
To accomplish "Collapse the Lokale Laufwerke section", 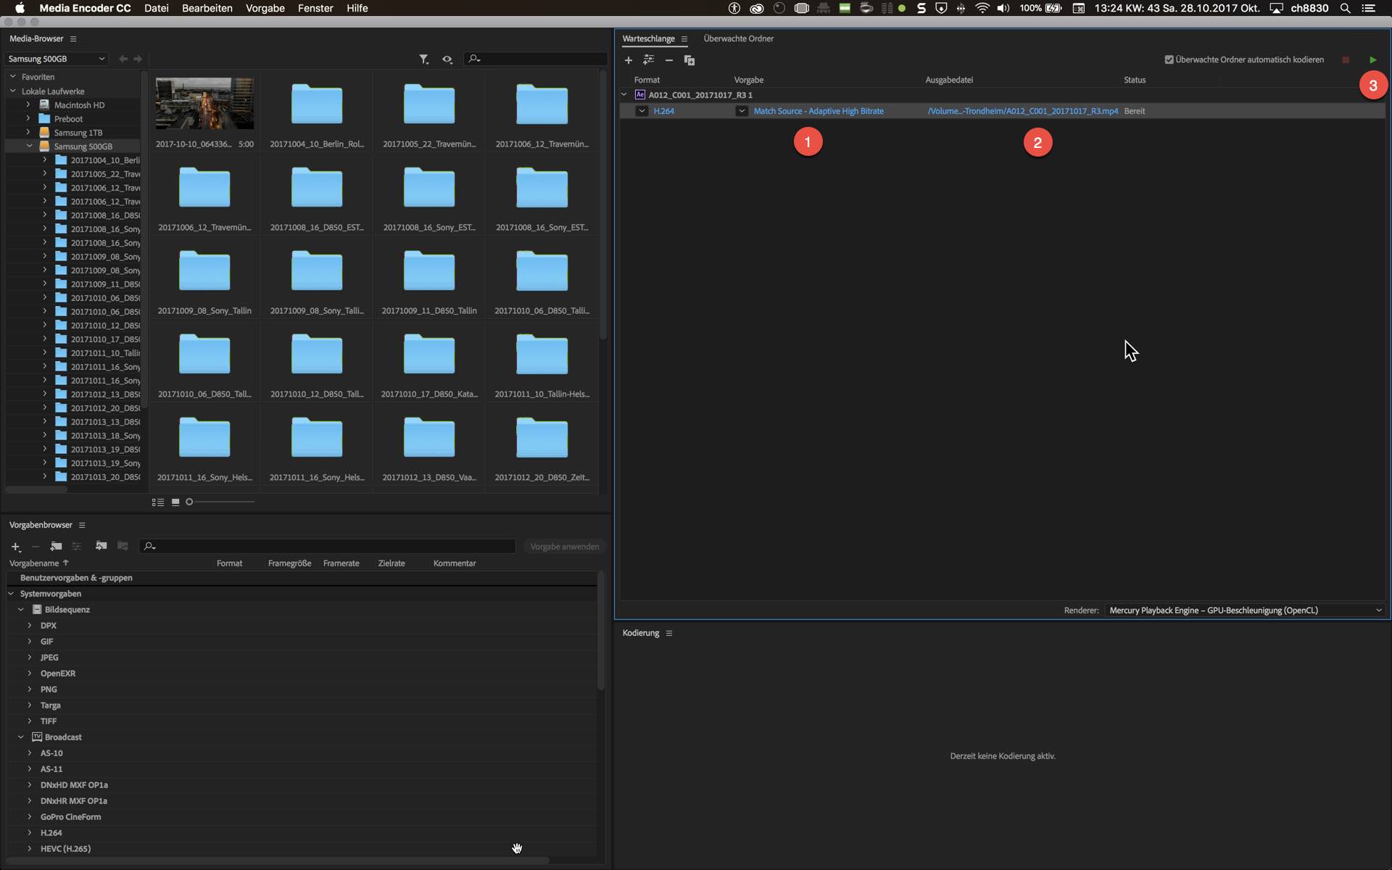I will point(13,91).
